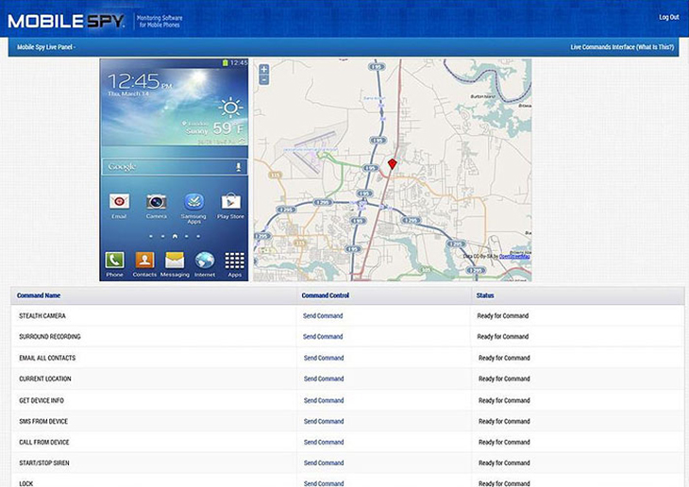Open the Camera app icon on phone
Screen dimensions: 689x487
156,201
